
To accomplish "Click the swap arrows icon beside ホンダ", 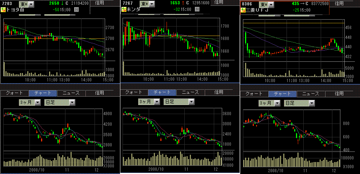I will tap(124, 9).
